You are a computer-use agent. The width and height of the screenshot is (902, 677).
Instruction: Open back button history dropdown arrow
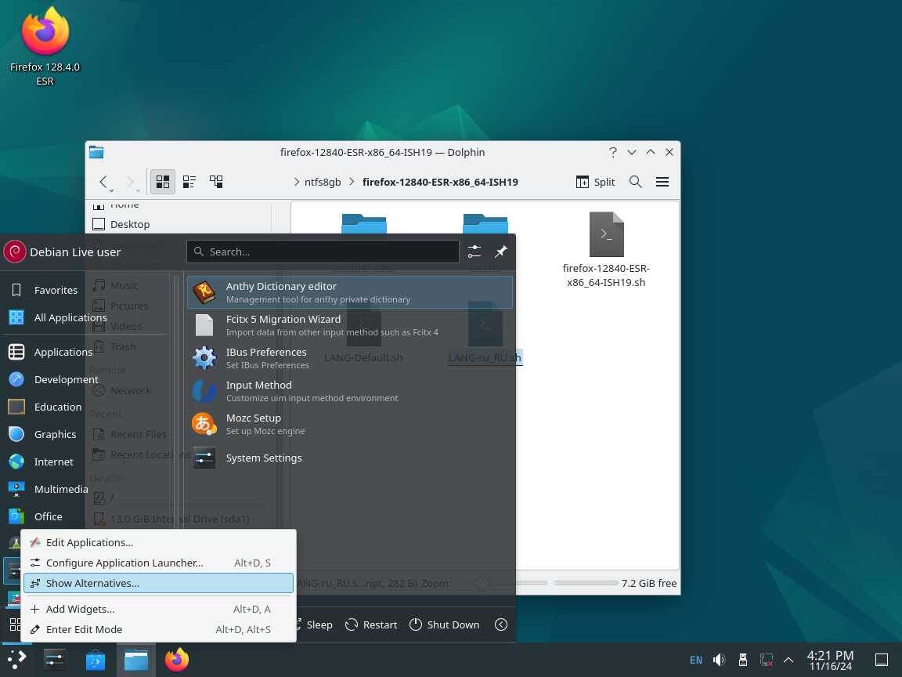pos(112,190)
